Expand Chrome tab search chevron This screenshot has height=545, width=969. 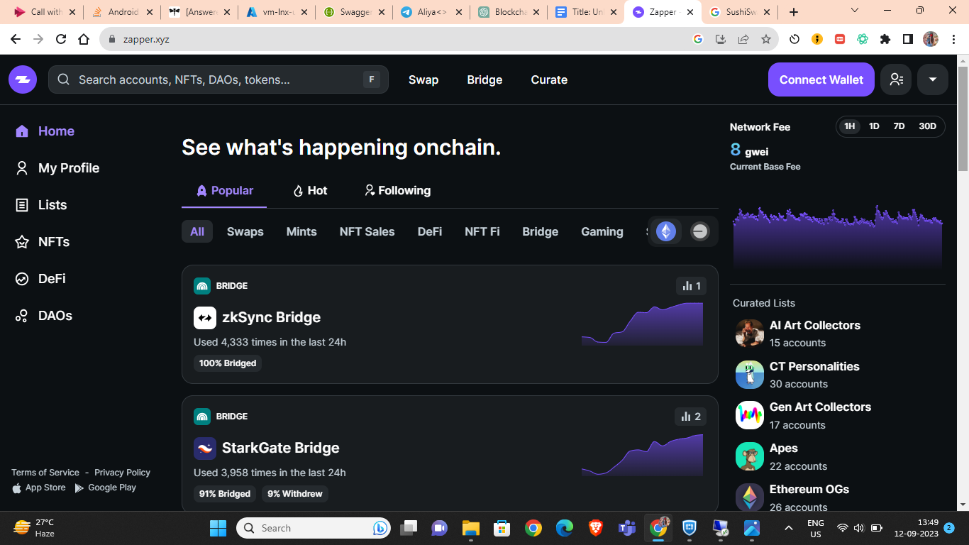855,11
